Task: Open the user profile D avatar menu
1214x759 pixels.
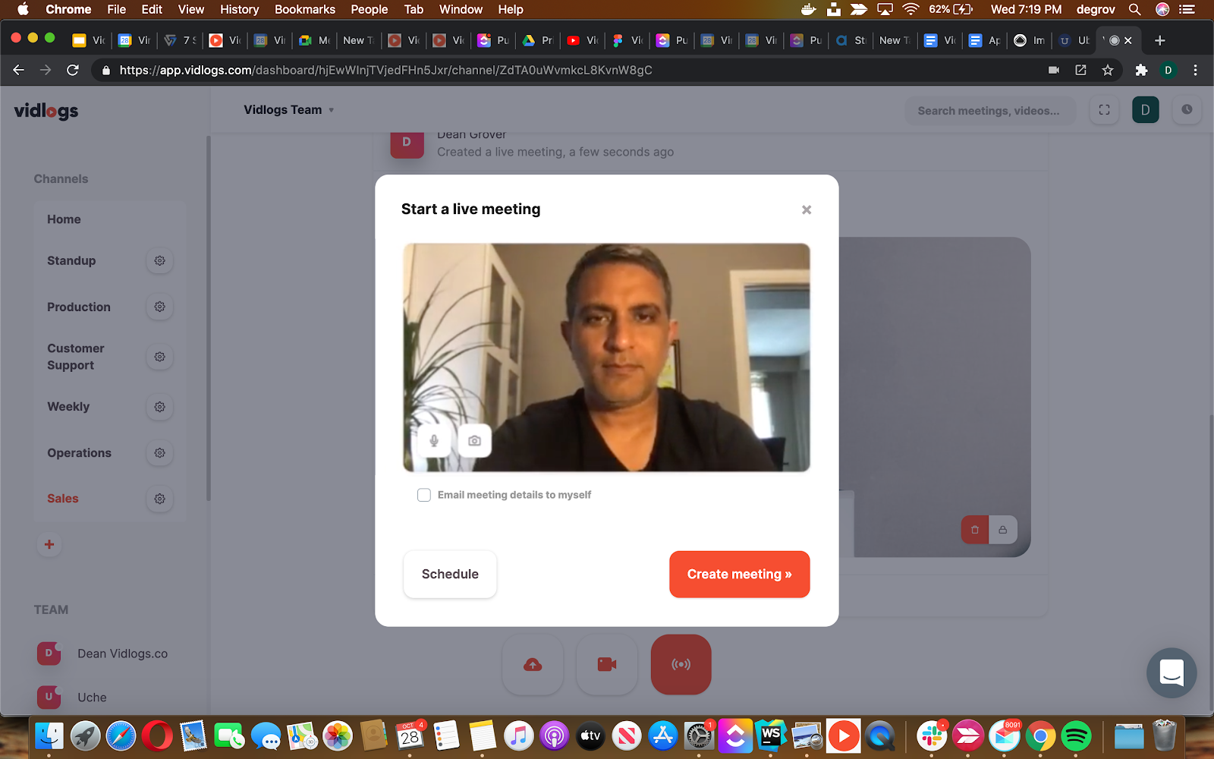Action: tap(1145, 110)
